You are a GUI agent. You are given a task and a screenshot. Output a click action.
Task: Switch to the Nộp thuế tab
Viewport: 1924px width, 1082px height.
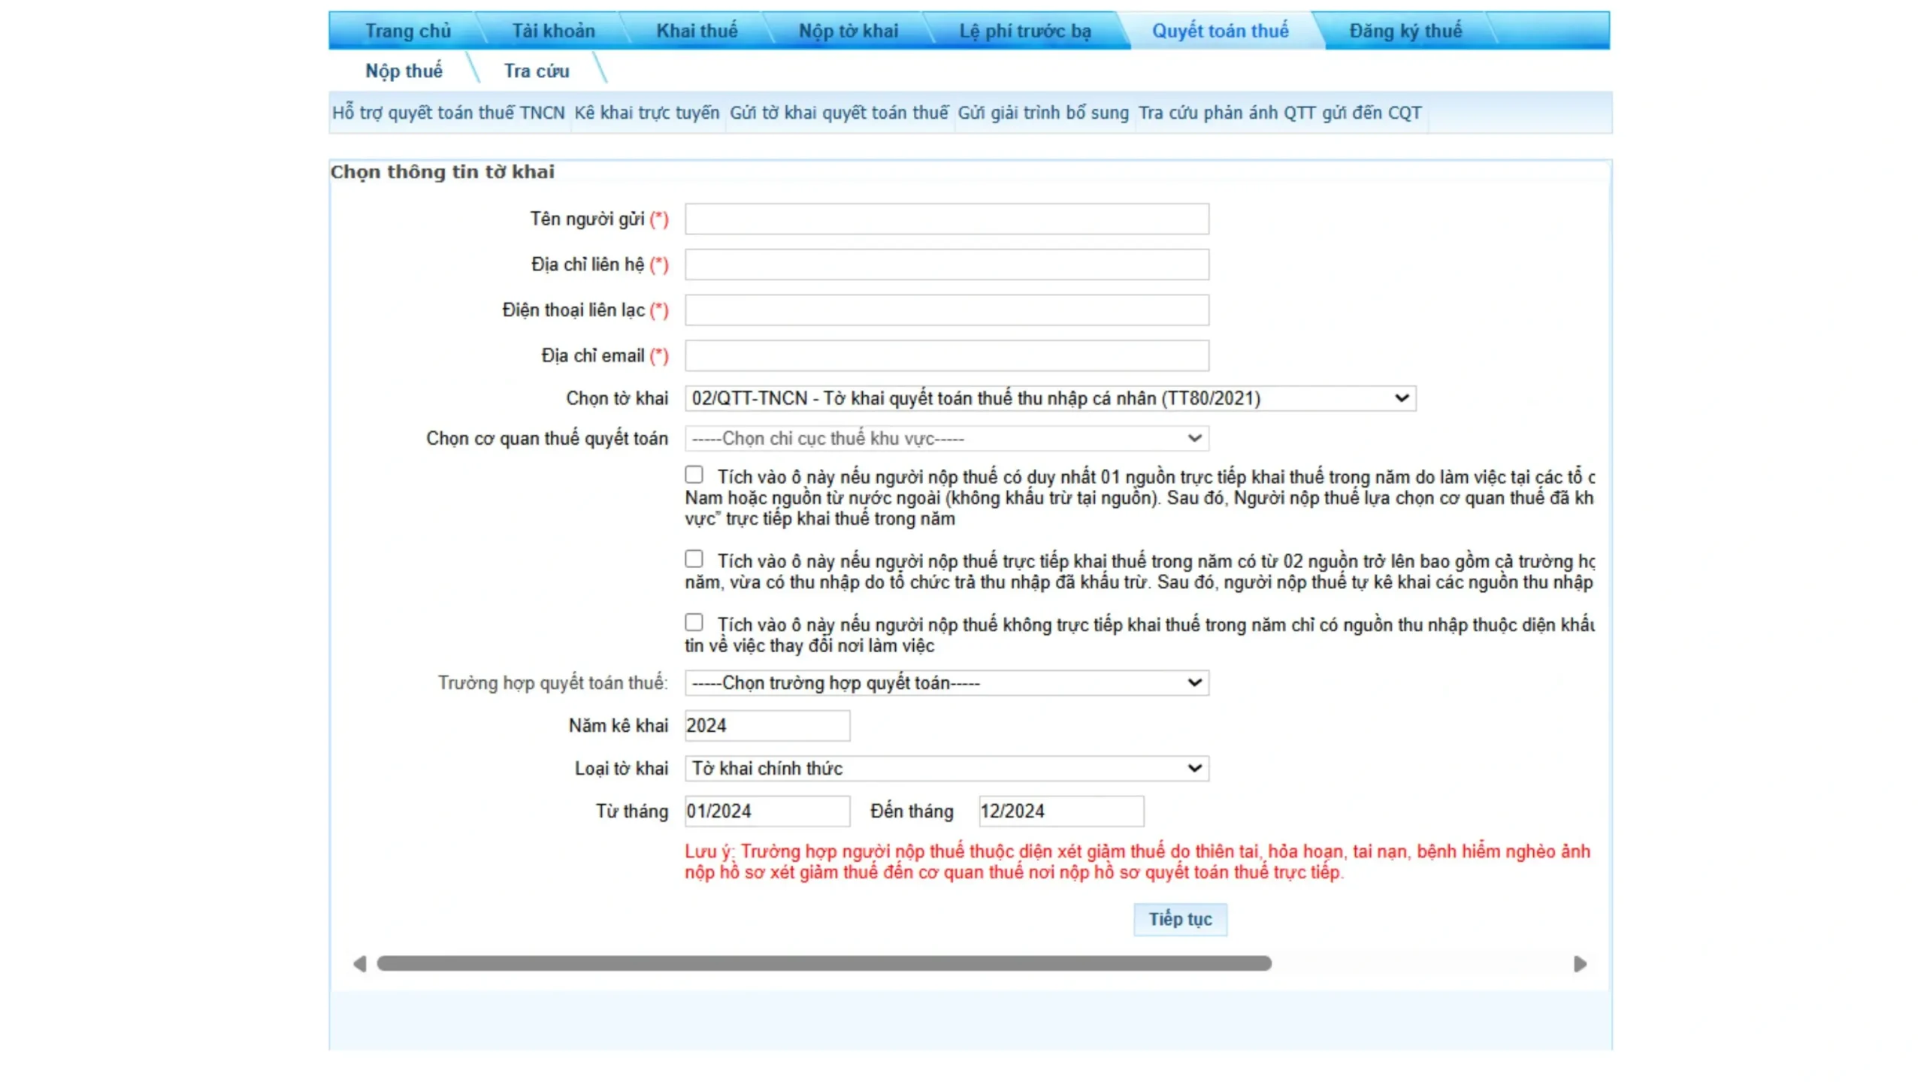coord(404,71)
